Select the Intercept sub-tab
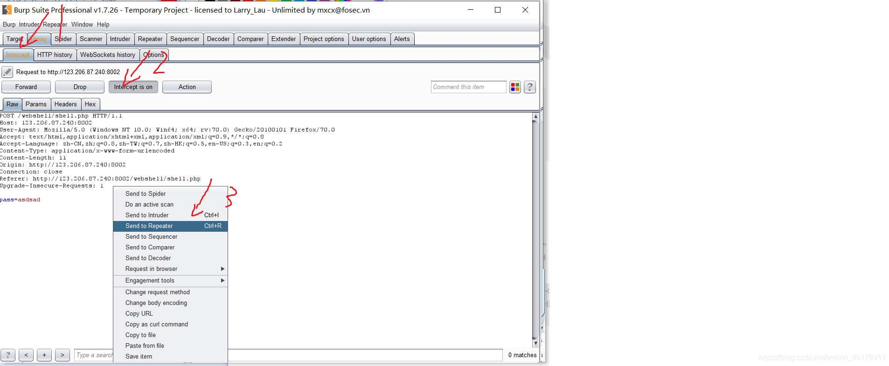 (x=18, y=55)
